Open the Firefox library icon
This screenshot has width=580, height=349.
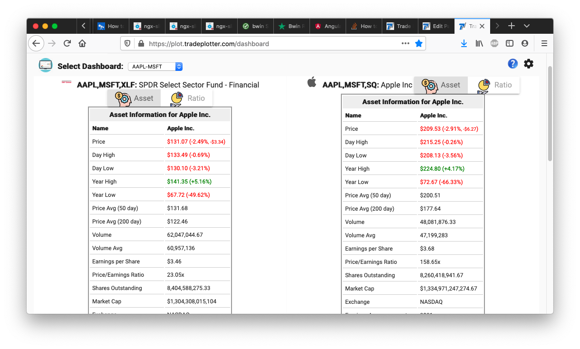pos(479,43)
